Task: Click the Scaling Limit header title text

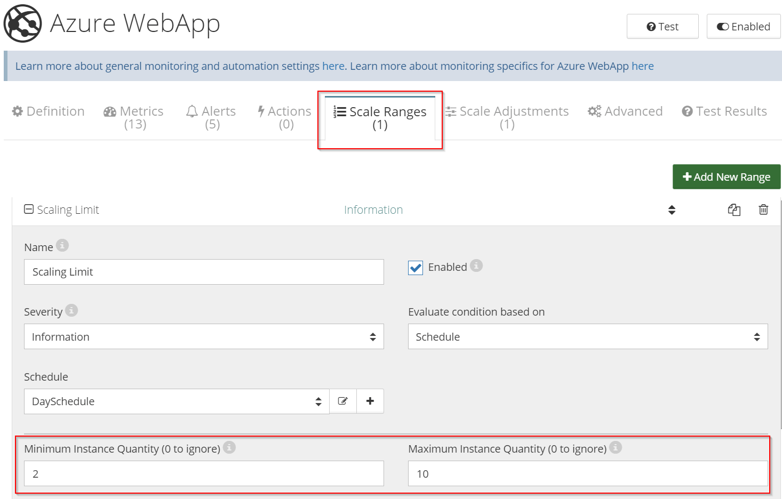Action: [x=68, y=210]
